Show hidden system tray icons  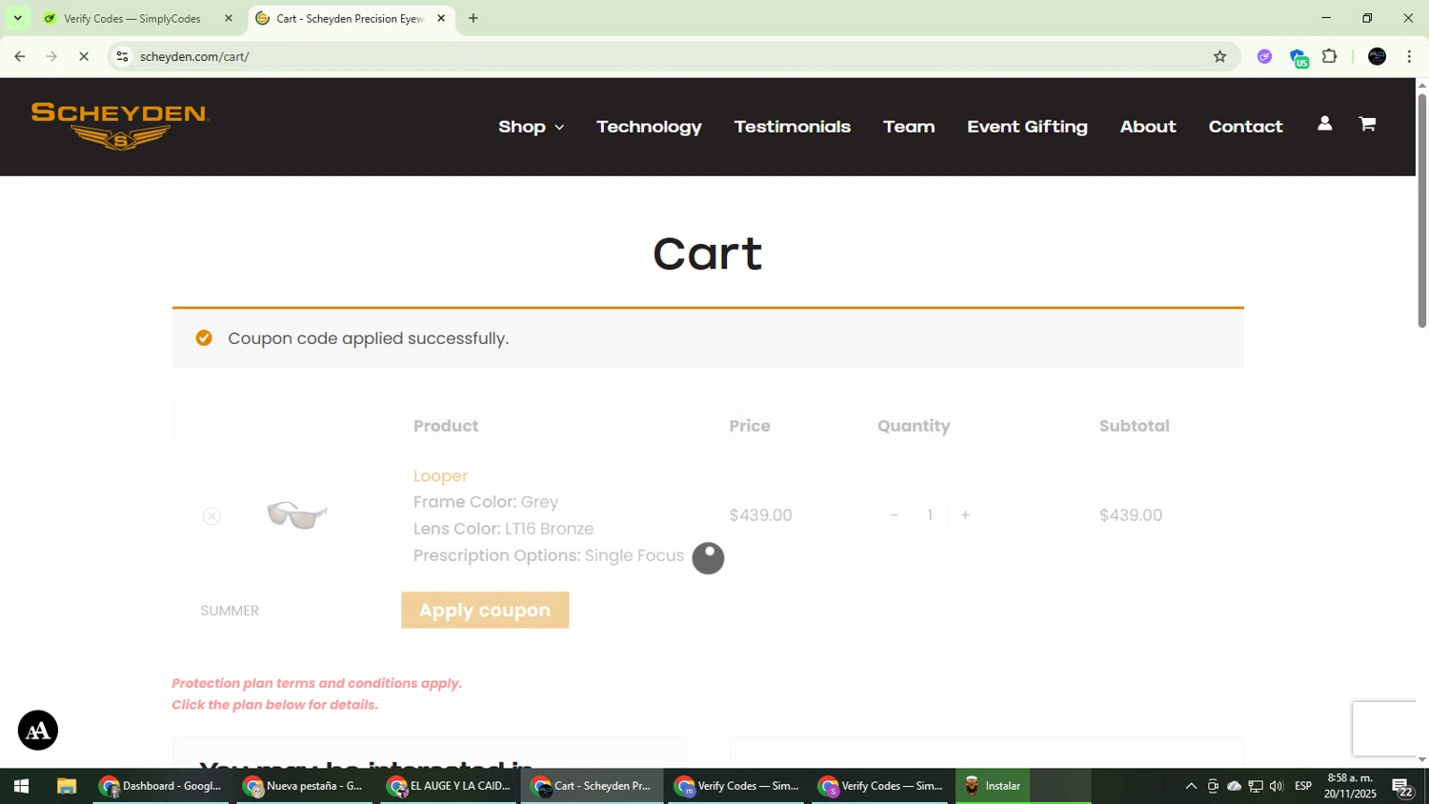1191,786
